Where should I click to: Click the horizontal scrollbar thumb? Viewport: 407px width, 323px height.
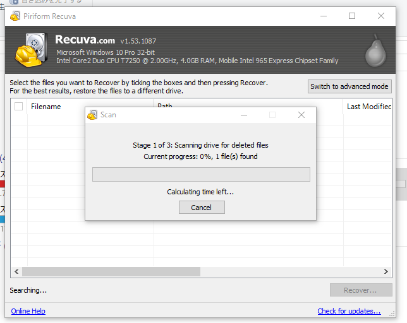click(111, 271)
